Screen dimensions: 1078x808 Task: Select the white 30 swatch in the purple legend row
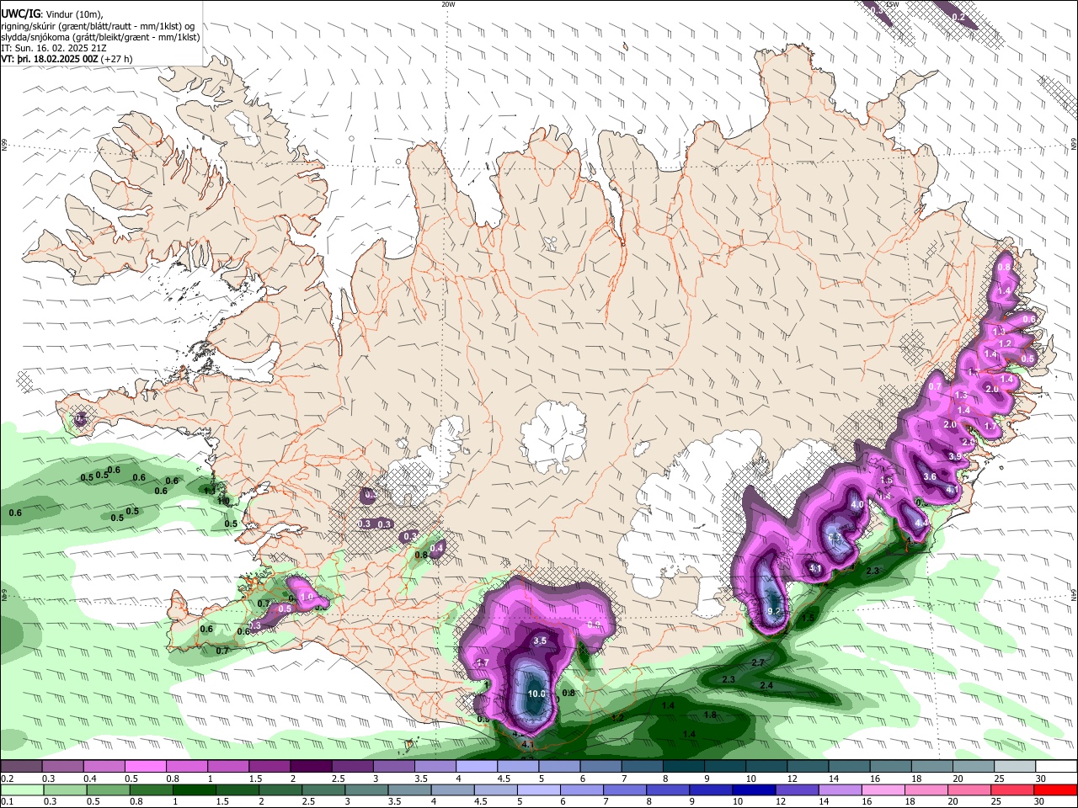[1056, 767]
